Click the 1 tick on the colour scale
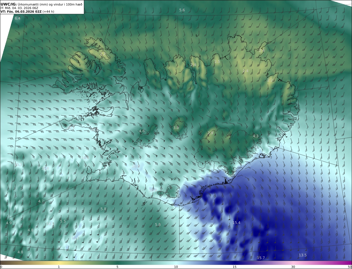This screenshot has height=269, width=352. coord(59,267)
